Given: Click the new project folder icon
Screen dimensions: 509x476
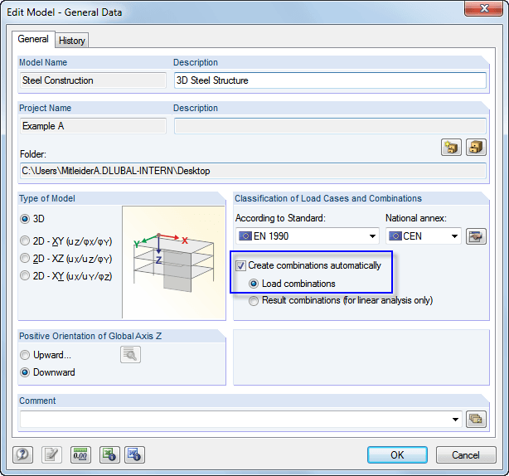Looking at the screenshot, I should pos(451,148).
